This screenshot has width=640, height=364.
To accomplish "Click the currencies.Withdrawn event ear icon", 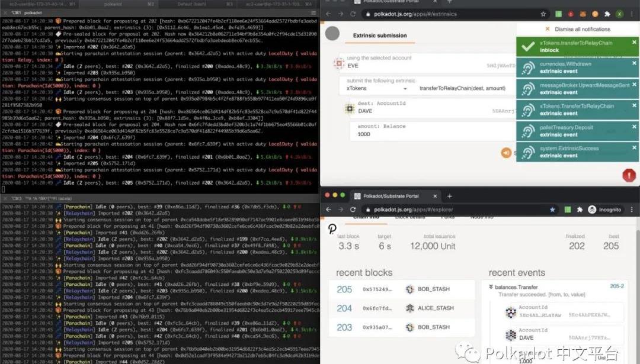I will point(528,67).
